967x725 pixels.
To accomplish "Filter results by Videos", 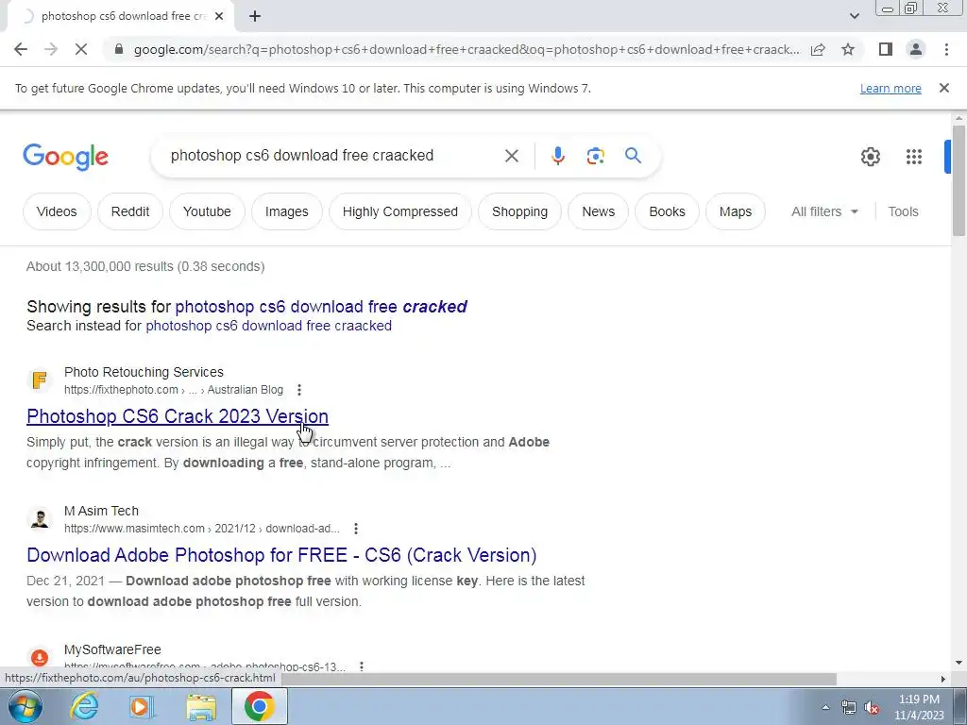I will [57, 211].
